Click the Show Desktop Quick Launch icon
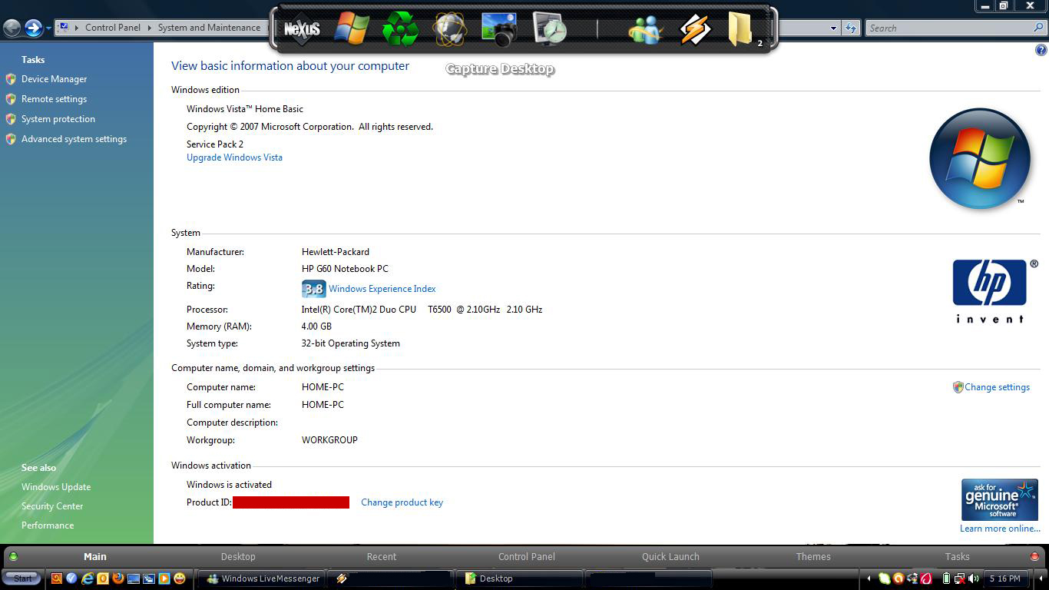This screenshot has height=590, width=1049. click(x=134, y=578)
